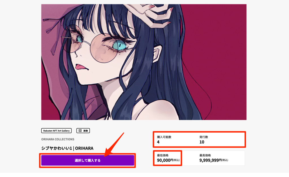
Task: Open the Rakuten NFT Art Gallery tag
Action: (56, 131)
